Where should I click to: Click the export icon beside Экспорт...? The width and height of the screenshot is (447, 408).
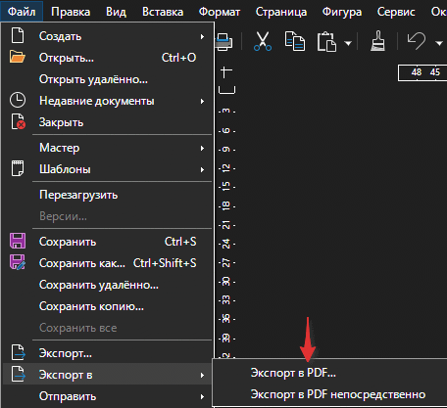coord(18,352)
